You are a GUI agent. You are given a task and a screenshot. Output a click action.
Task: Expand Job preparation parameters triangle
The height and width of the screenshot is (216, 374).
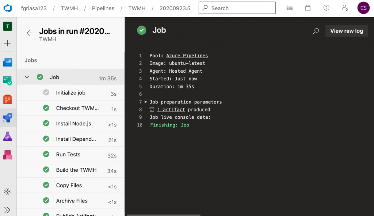[146, 102]
